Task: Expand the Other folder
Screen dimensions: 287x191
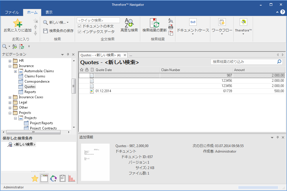Action: coord(10,108)
